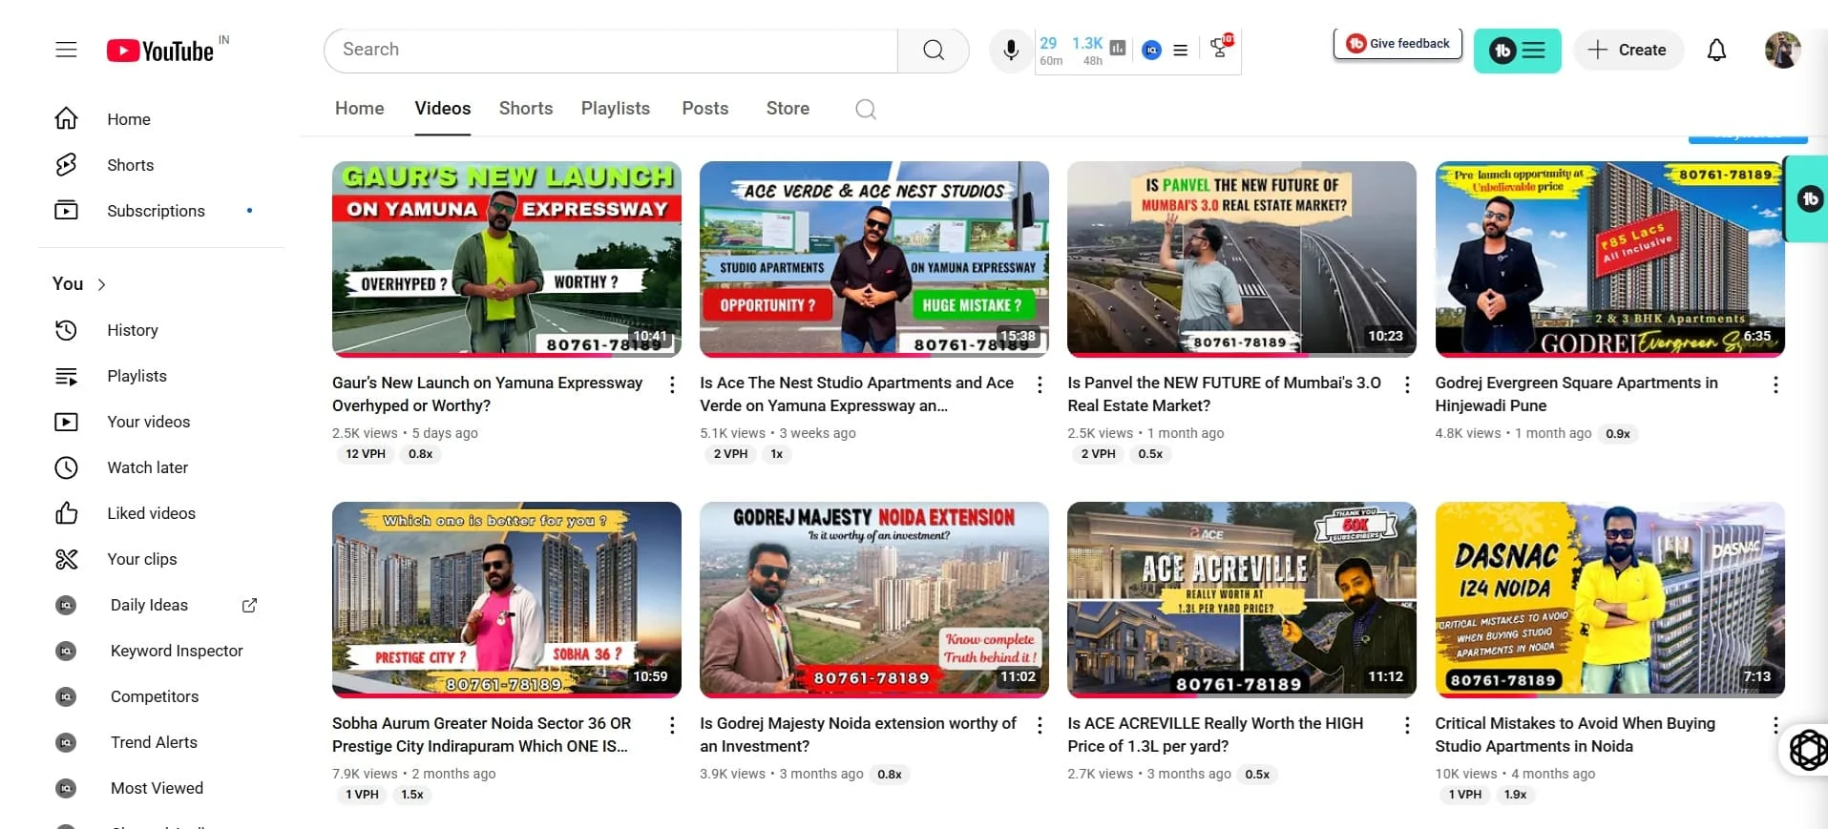
Task: Open the notifications bell
Action: [x=1715, y=50]
